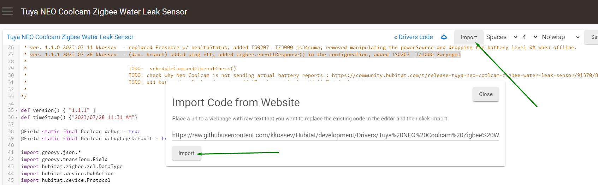
Task: Click the 'Place a url to a webpage' instruction text
Action: [310, 119]
